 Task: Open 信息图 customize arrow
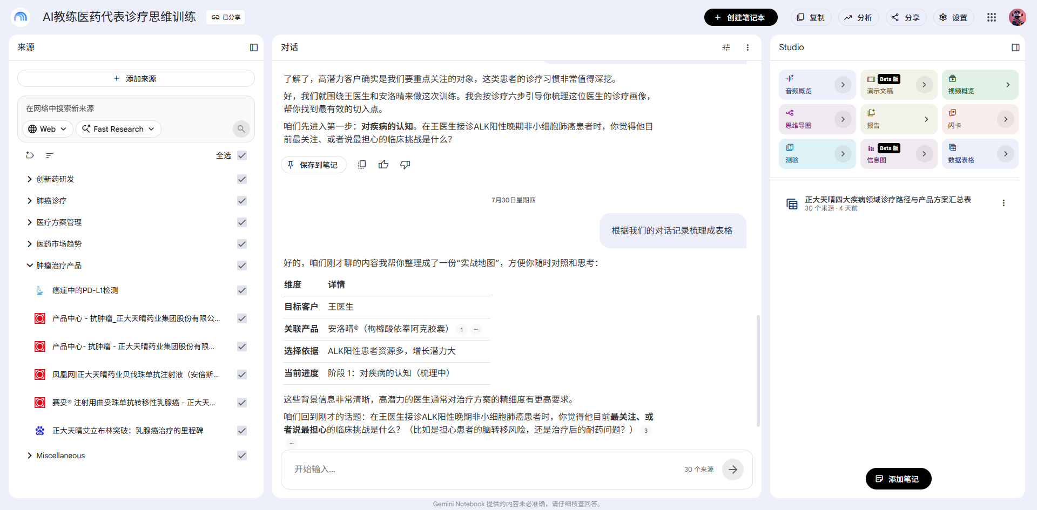tap(924, 154)
